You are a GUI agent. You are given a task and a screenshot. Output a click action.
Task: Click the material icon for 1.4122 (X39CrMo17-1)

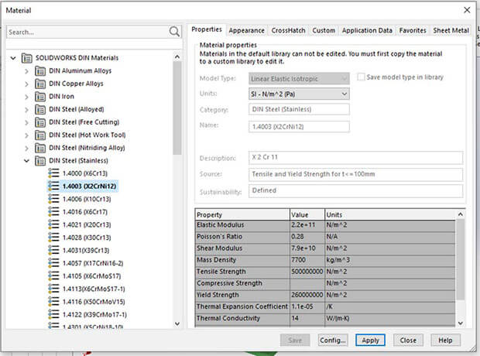click(53, 315)
